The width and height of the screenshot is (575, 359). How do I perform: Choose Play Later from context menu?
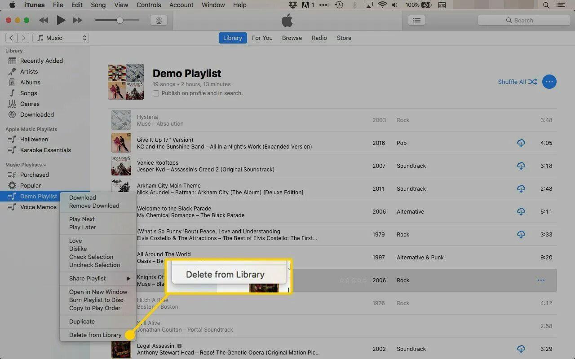point(98,228)
